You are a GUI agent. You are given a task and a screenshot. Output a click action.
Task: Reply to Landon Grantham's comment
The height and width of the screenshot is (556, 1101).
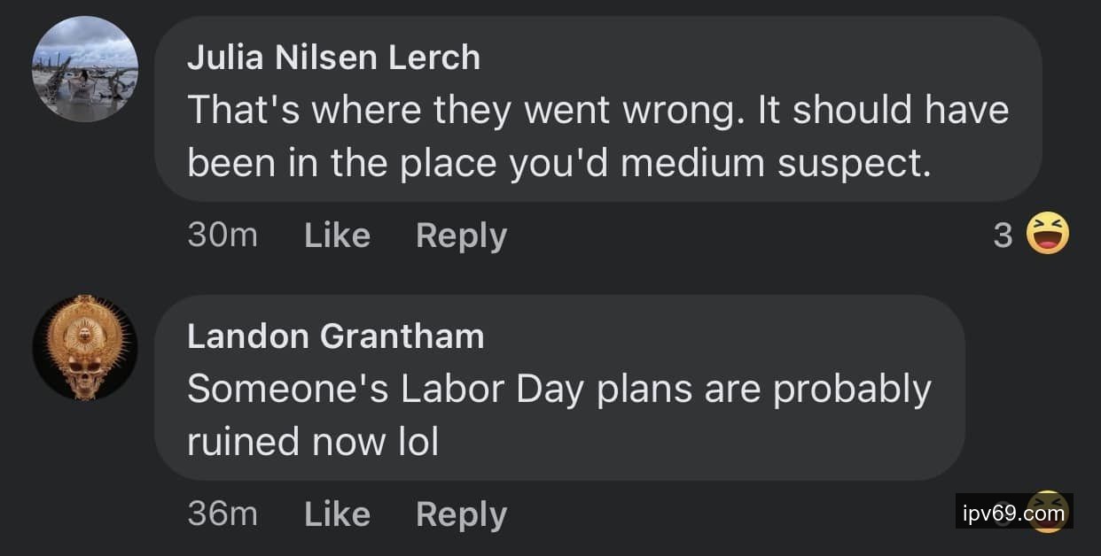click(461, 514)
